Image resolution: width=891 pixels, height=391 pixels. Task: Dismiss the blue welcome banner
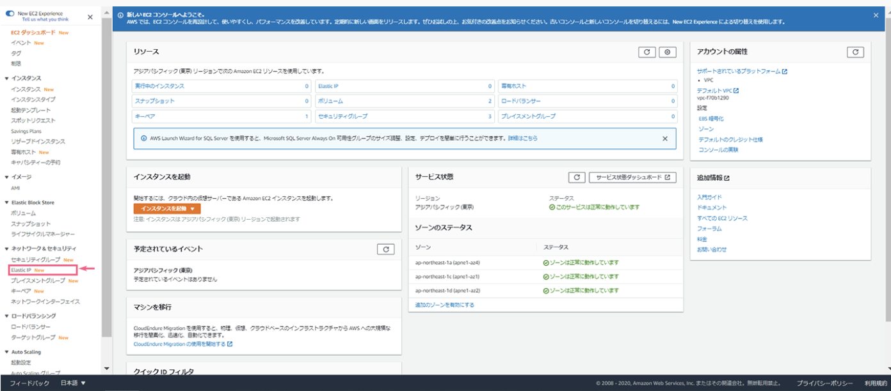(876, 15)
